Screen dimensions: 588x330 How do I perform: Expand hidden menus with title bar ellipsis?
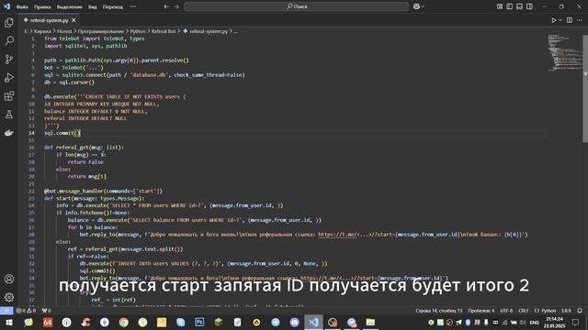click(133, 6)
